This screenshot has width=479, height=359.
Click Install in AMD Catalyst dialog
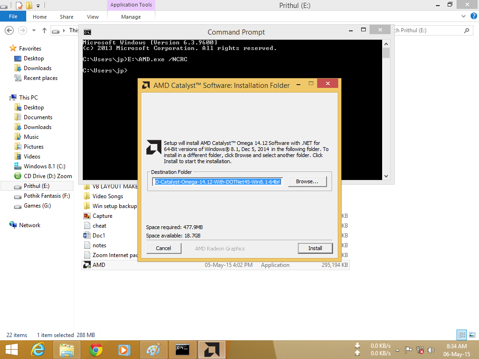click(315, 248)
